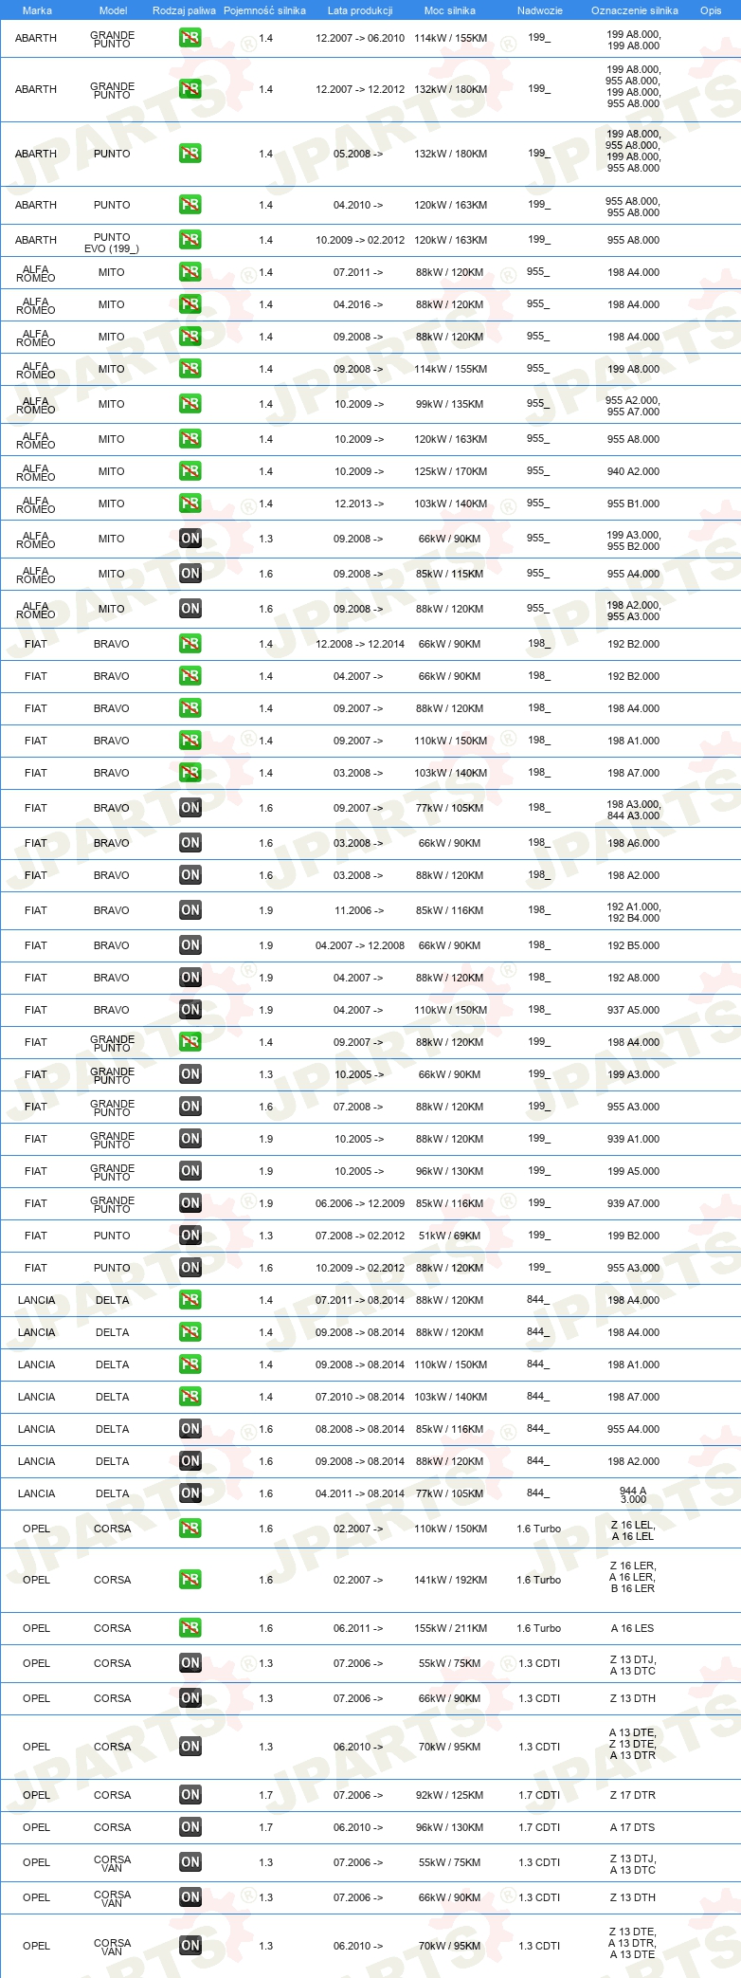Screen dimensions: 741x1978
Task: Click the Oznaczenie silnika column header
Action: (x=635, y=10)
